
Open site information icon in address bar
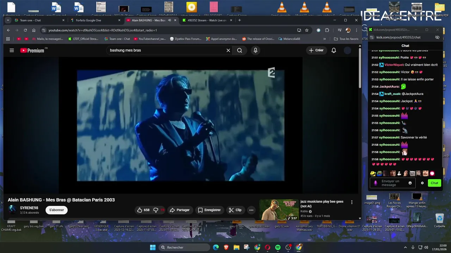[43, 30]
